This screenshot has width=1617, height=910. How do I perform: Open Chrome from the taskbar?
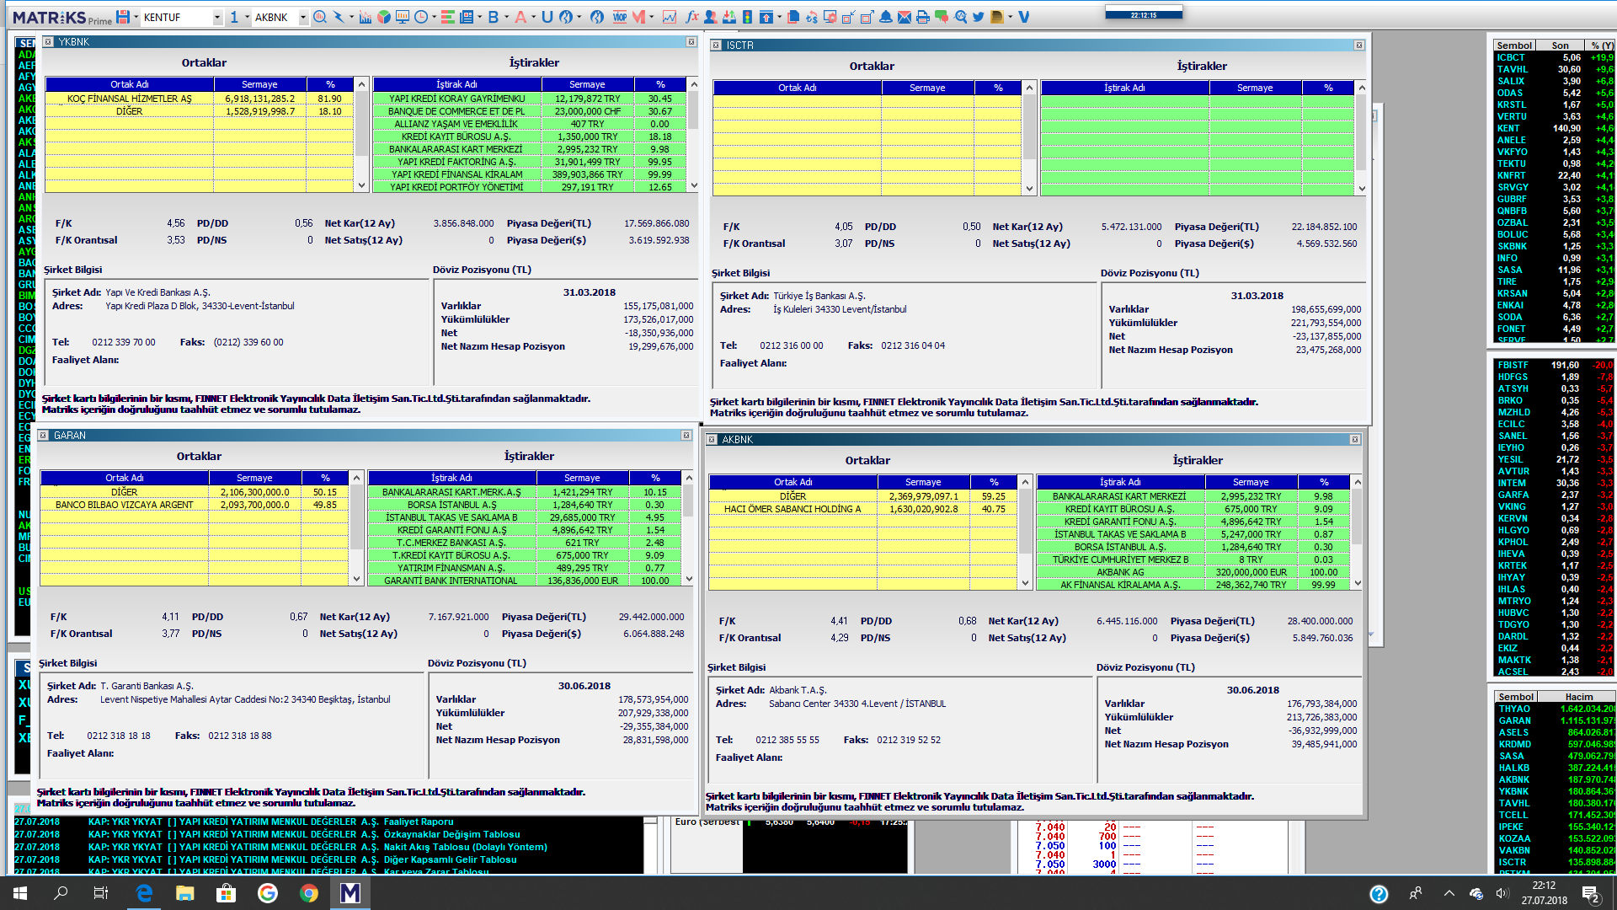pyautogui.click(x=308, y=893)
